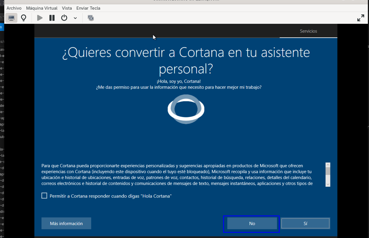Click the Sí button
The height and width of the screenshot is (238, 369).
click(305, 224)
